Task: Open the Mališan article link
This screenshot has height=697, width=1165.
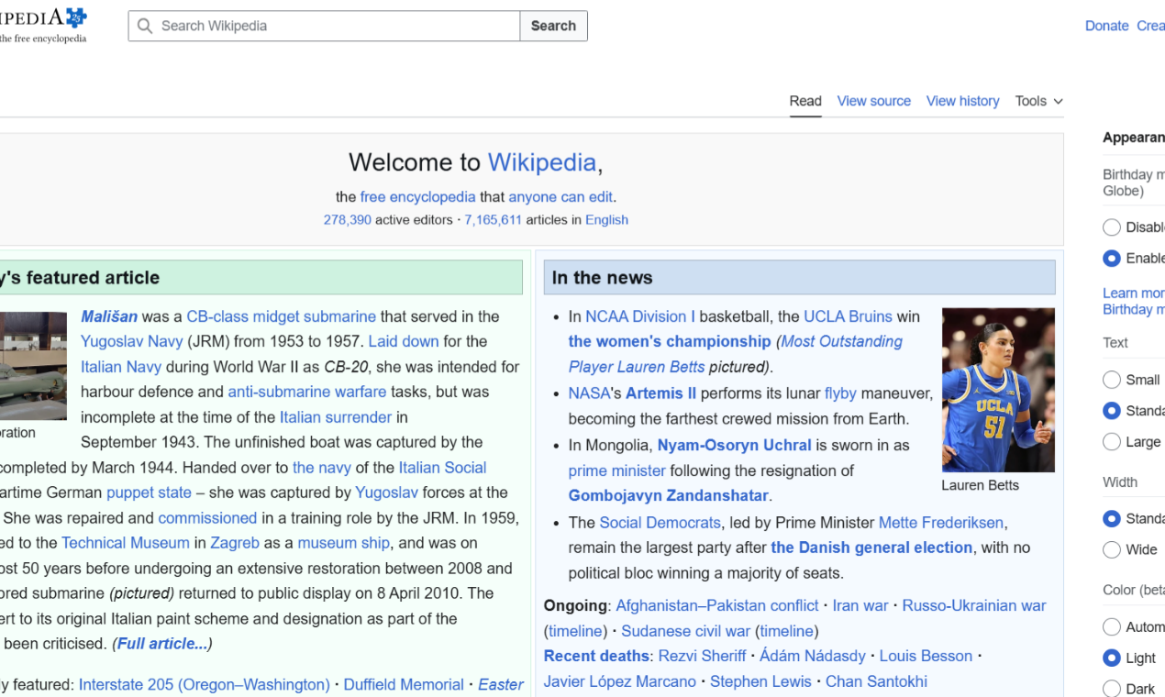Action: [109, 316]
